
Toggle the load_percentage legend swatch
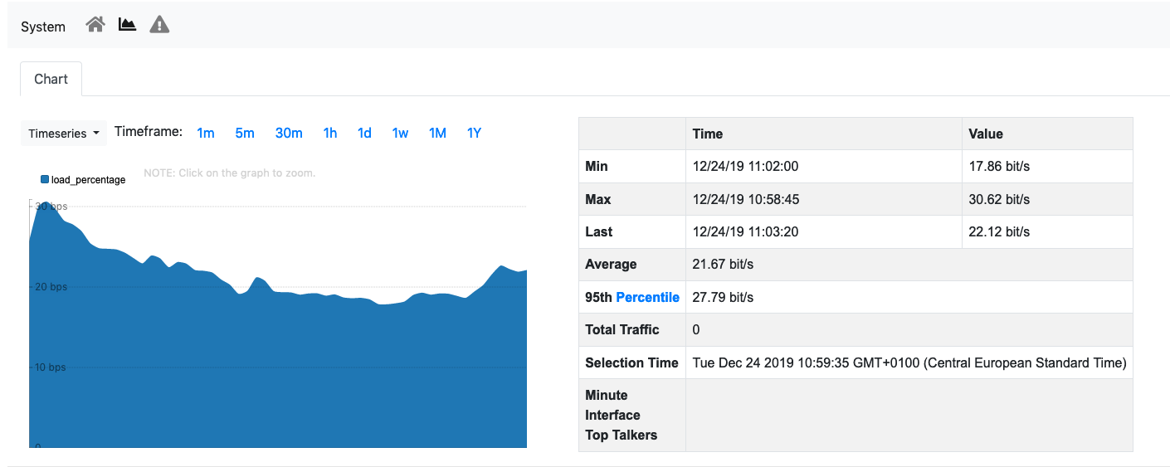point(45,179)
